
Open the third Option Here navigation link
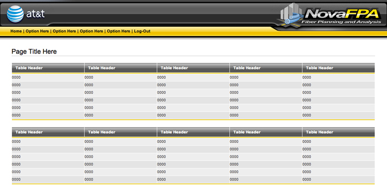[x=91, y=31]
